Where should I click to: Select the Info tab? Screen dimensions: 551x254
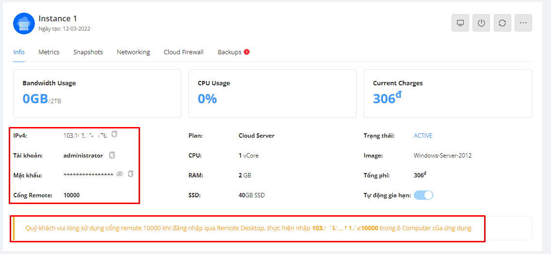pos(19,52)
